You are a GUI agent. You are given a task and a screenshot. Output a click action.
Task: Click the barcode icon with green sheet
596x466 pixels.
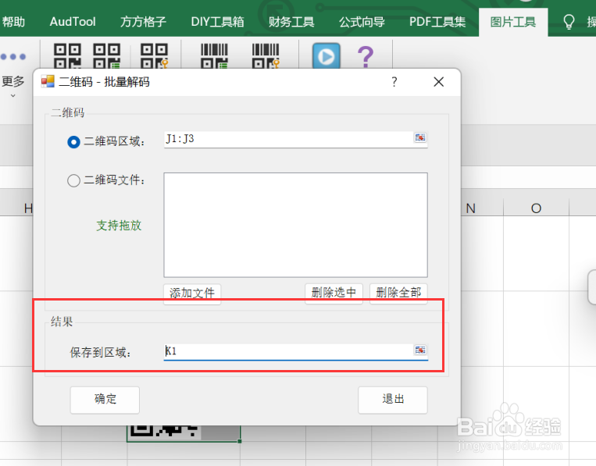(214, 55)
